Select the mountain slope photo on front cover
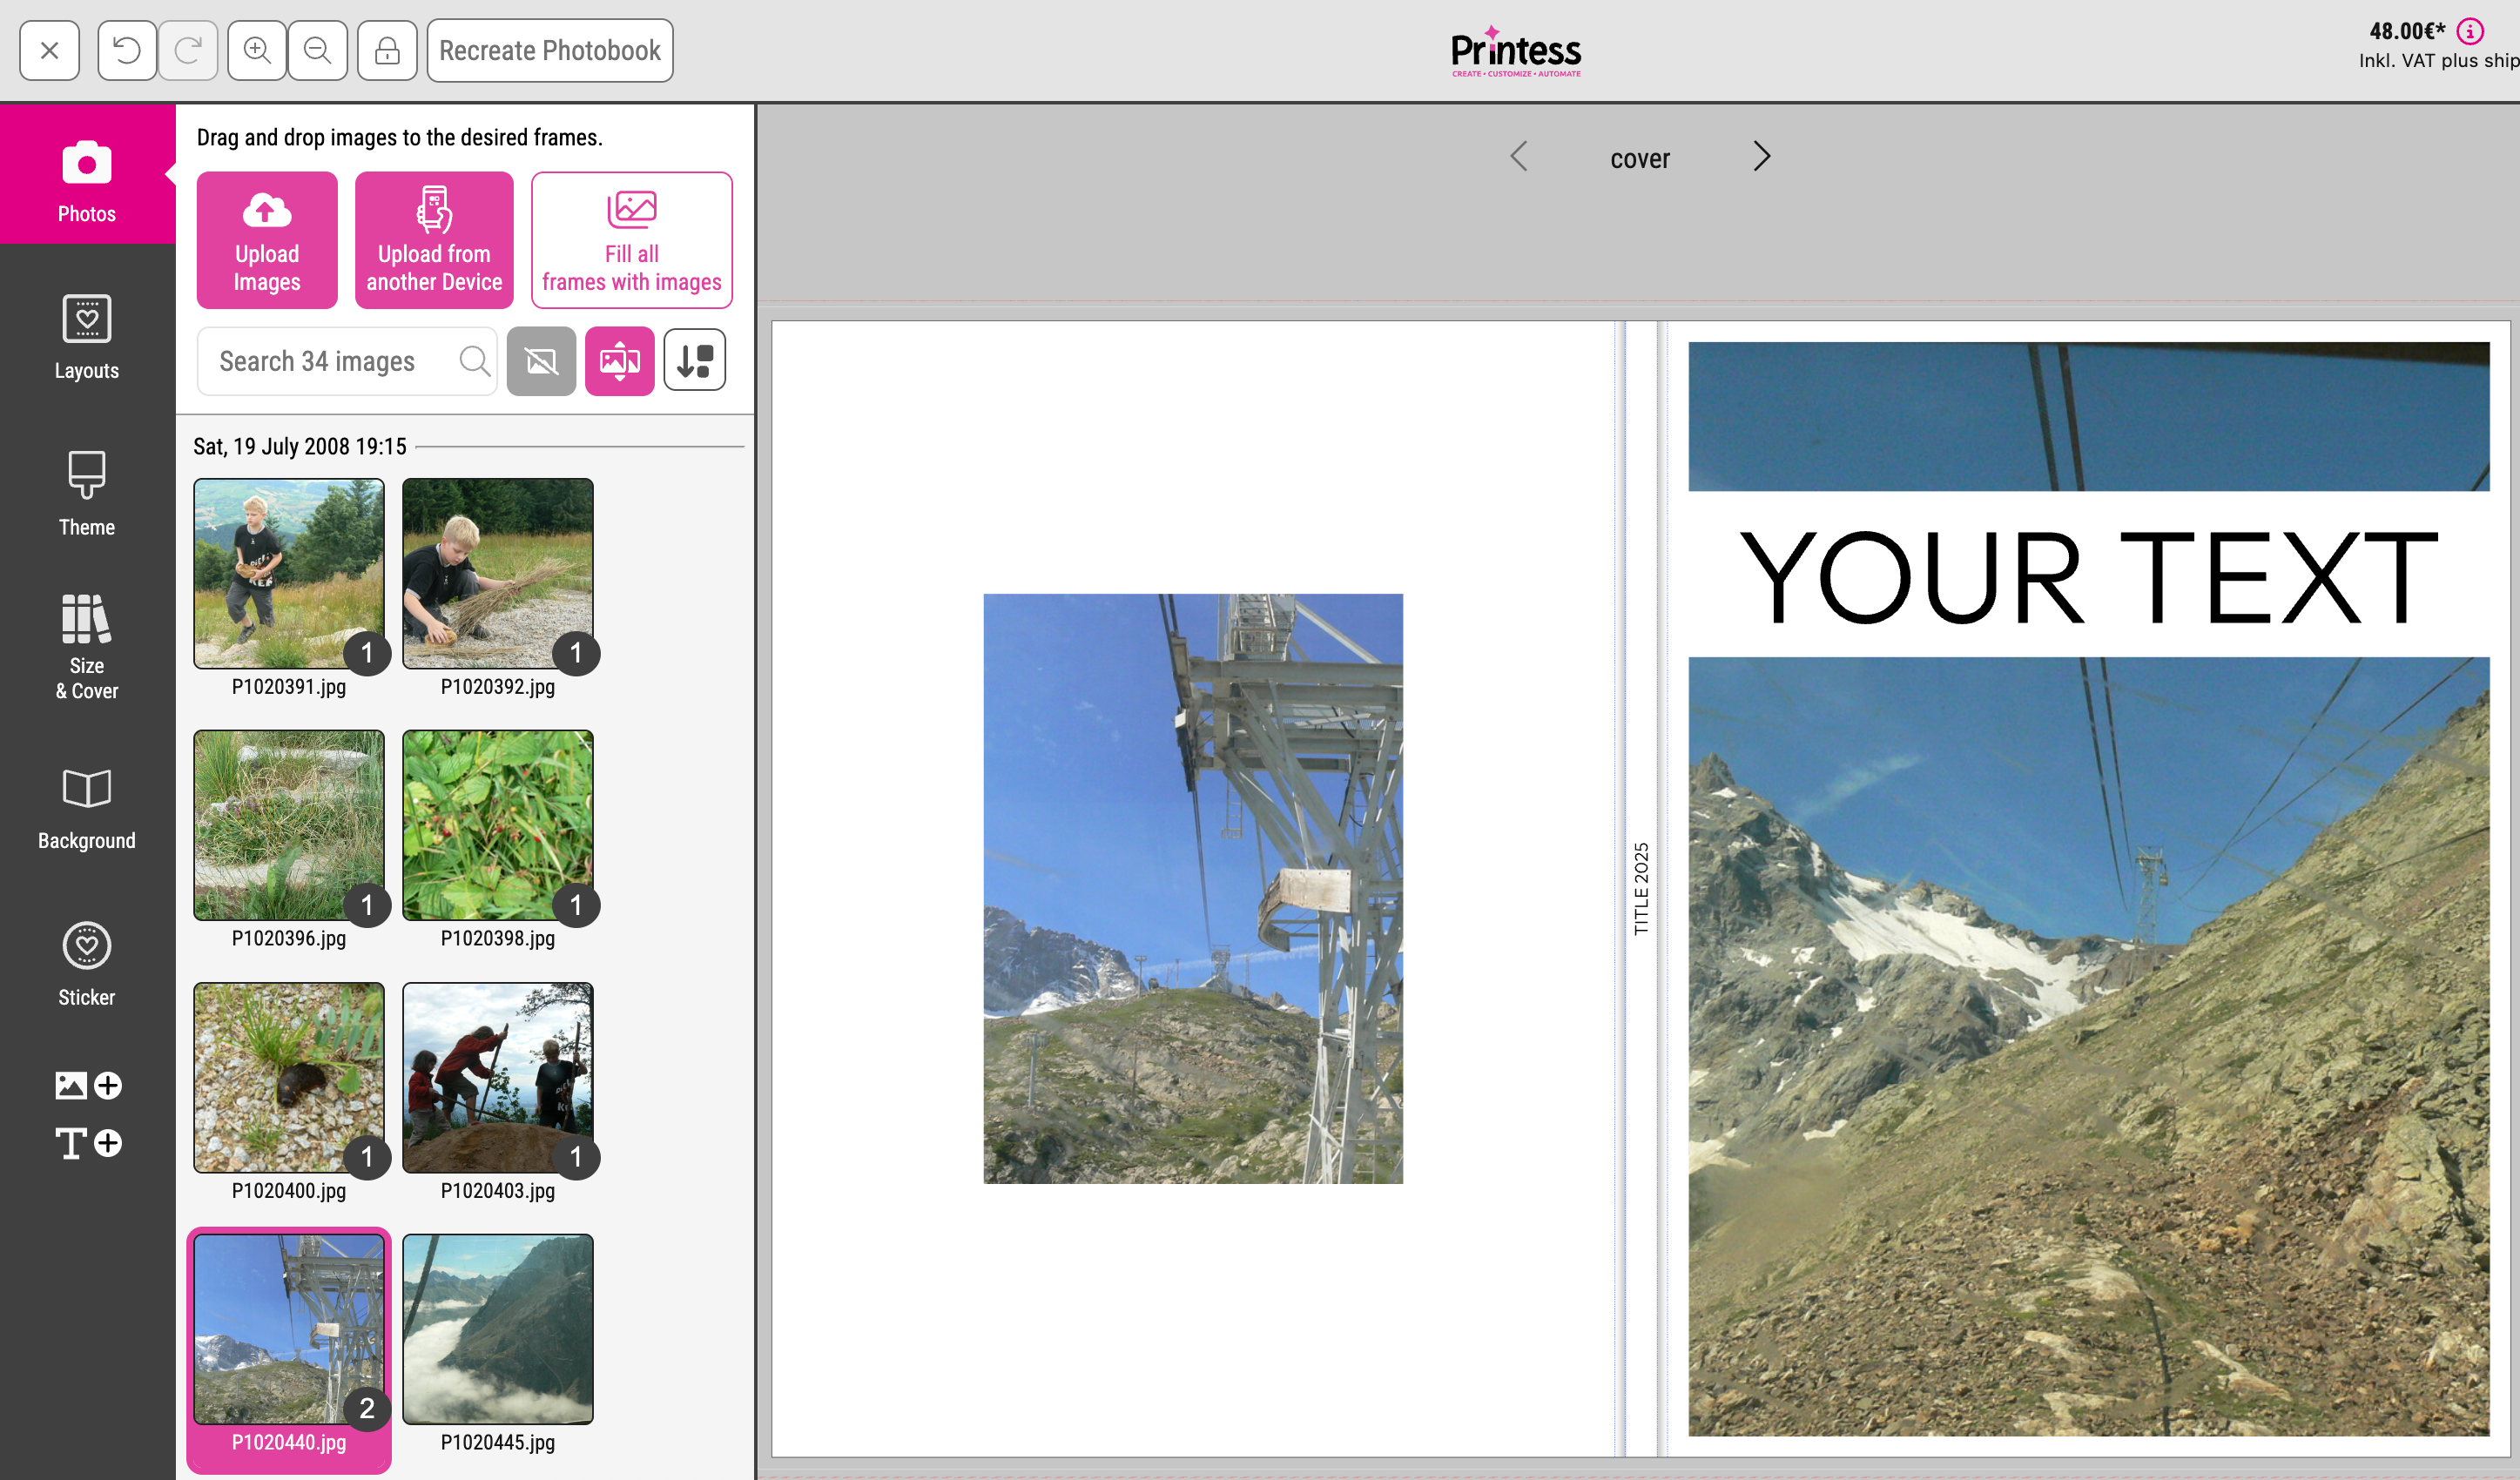Viewport: 2520px width, 1480px height. point(2089,1046)
